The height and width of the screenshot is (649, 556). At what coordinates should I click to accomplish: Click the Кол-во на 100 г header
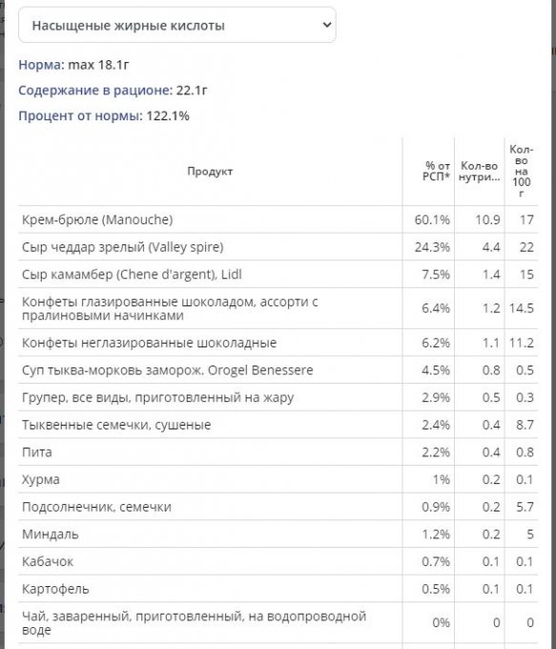(x=522, y=172)
